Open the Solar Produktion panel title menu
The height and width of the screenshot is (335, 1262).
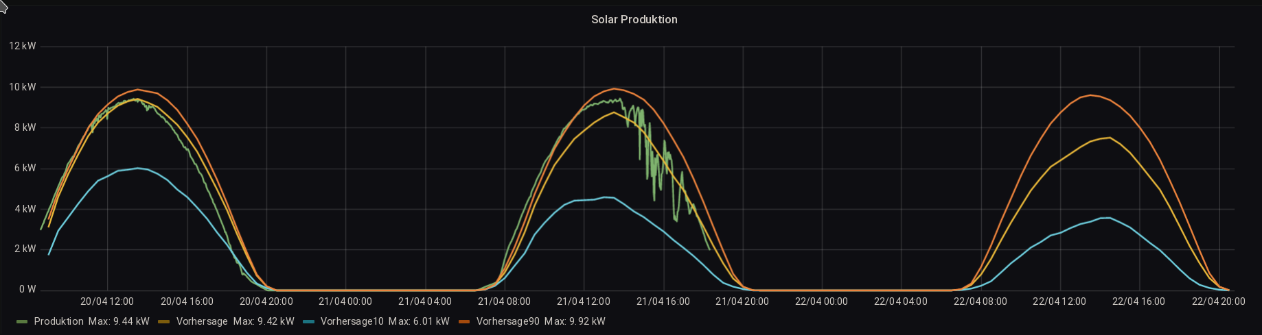pyautogui.click(x=634, y=19)
